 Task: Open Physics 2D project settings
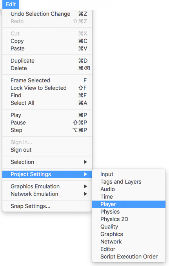[129, 219]
